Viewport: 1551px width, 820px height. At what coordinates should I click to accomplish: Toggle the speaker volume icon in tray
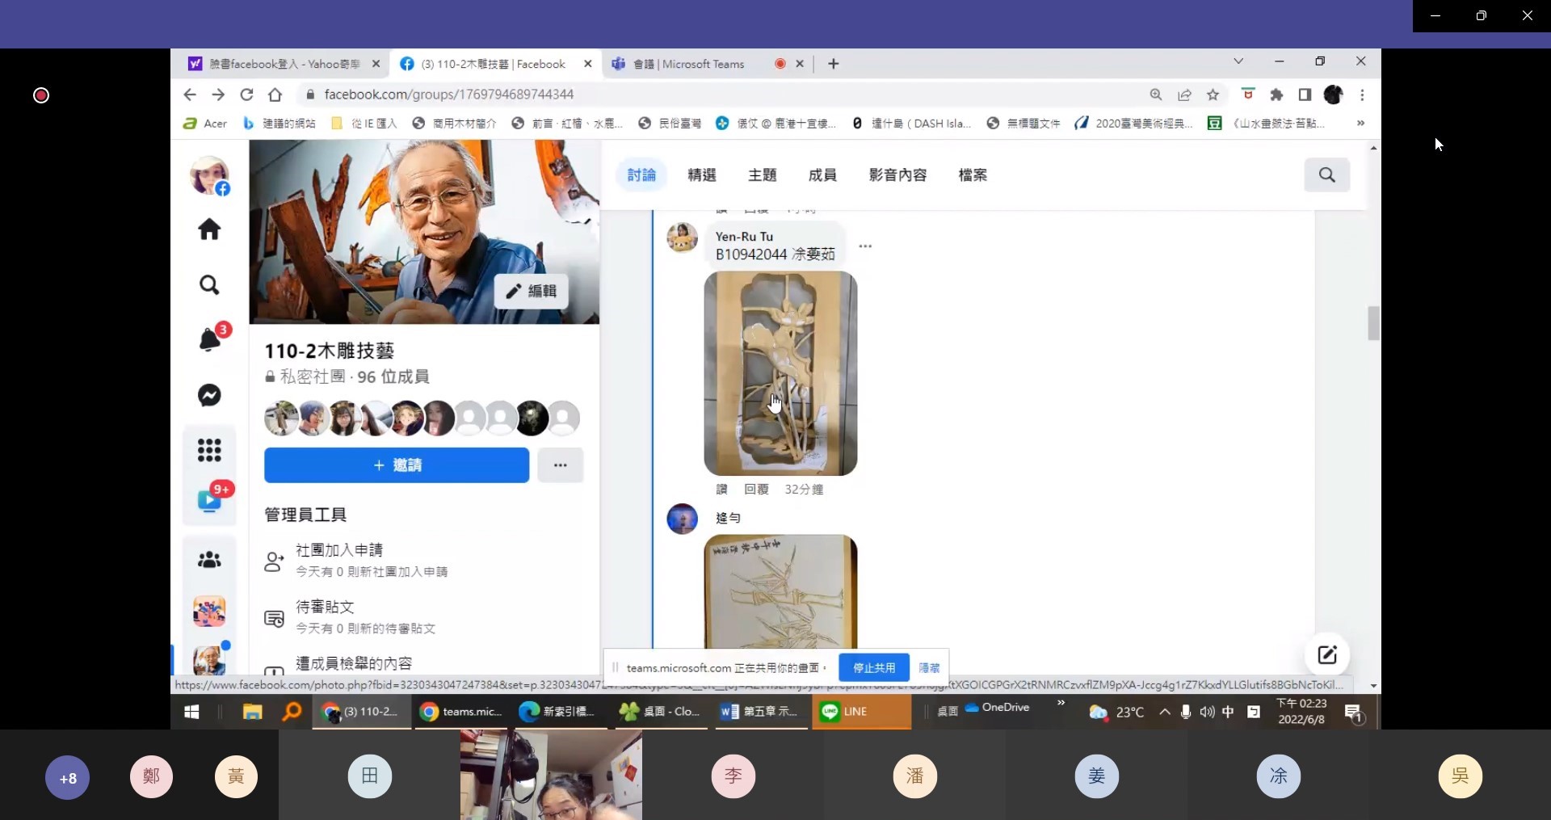pyautogui.click(x=1207, y=712)
